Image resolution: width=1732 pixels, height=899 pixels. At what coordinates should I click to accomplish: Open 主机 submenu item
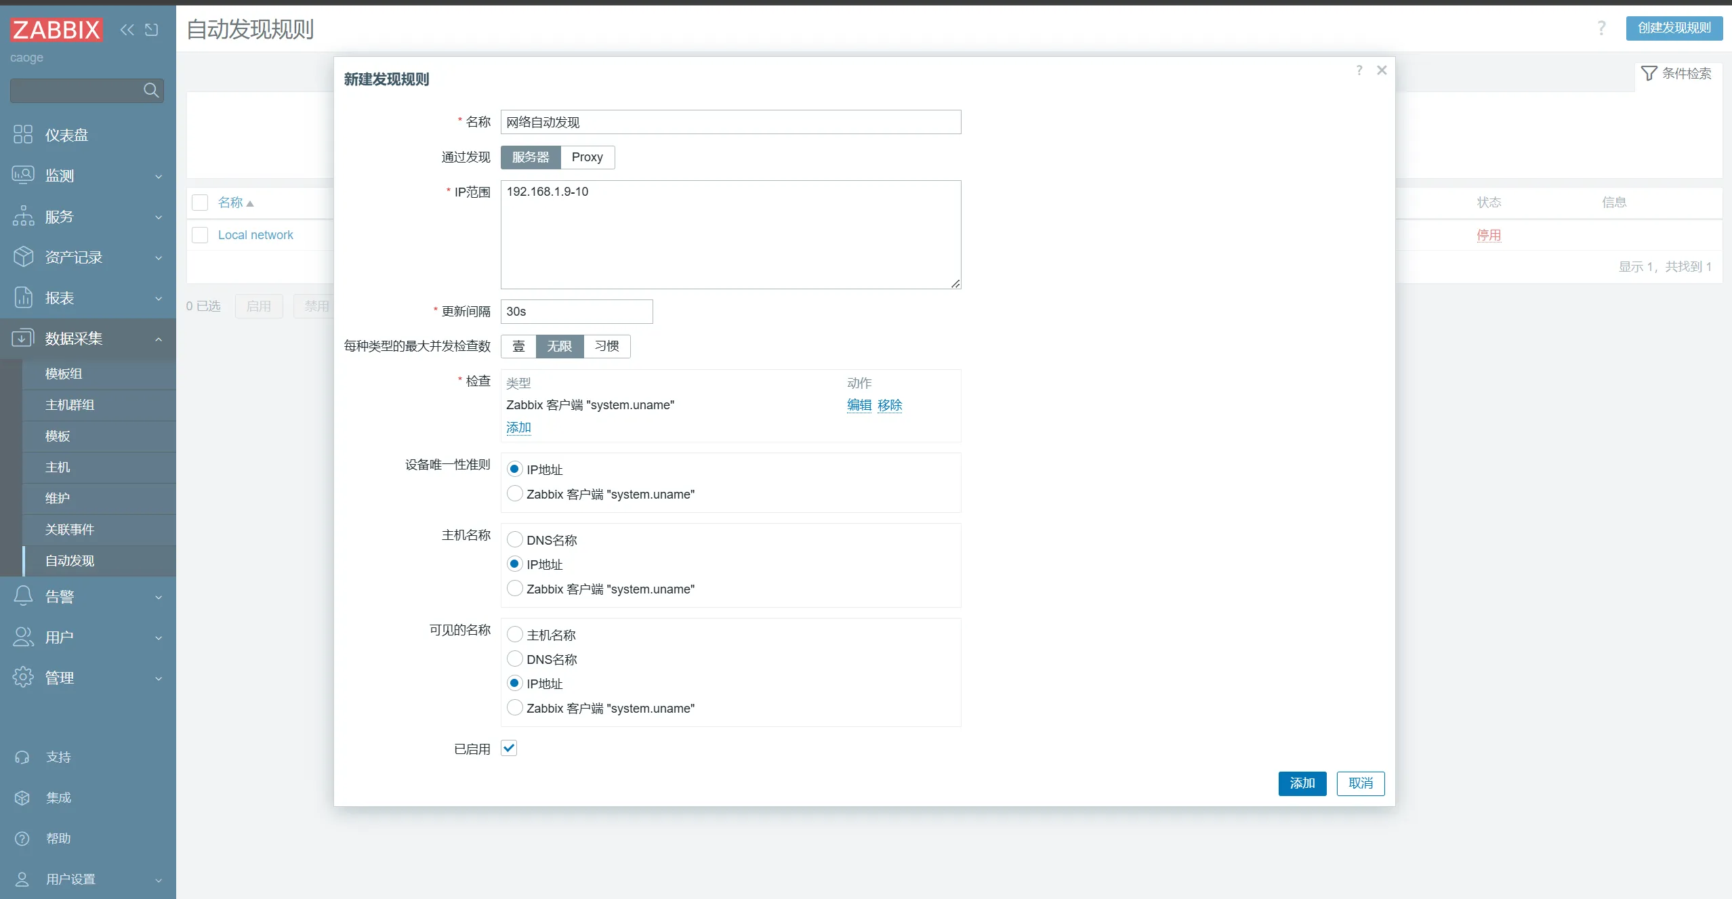click(99, 467)
